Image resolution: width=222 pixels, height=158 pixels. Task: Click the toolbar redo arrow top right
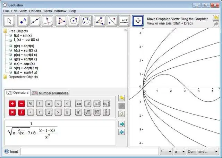pos(216,24)
